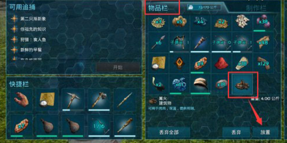Click the 放置 button
The image size is (287, 143).
265,132
